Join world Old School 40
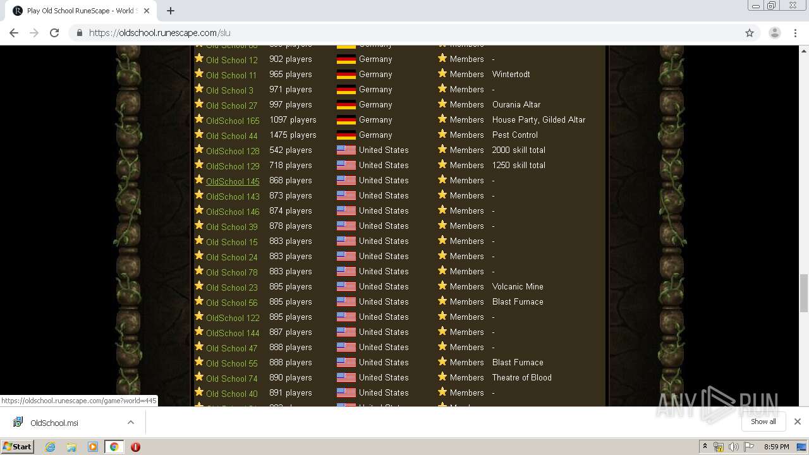 coord(232,394)
